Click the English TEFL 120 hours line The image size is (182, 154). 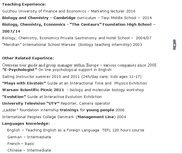click(76, 130)
